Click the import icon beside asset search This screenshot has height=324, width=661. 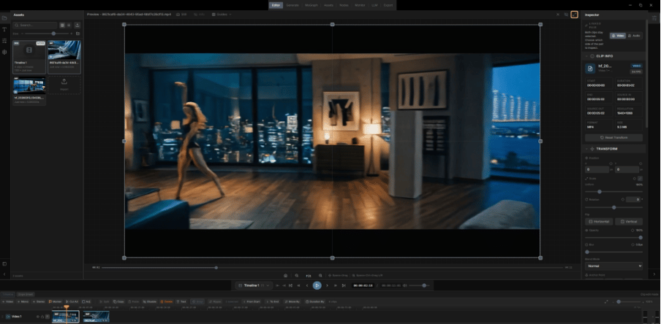point(78,25)
